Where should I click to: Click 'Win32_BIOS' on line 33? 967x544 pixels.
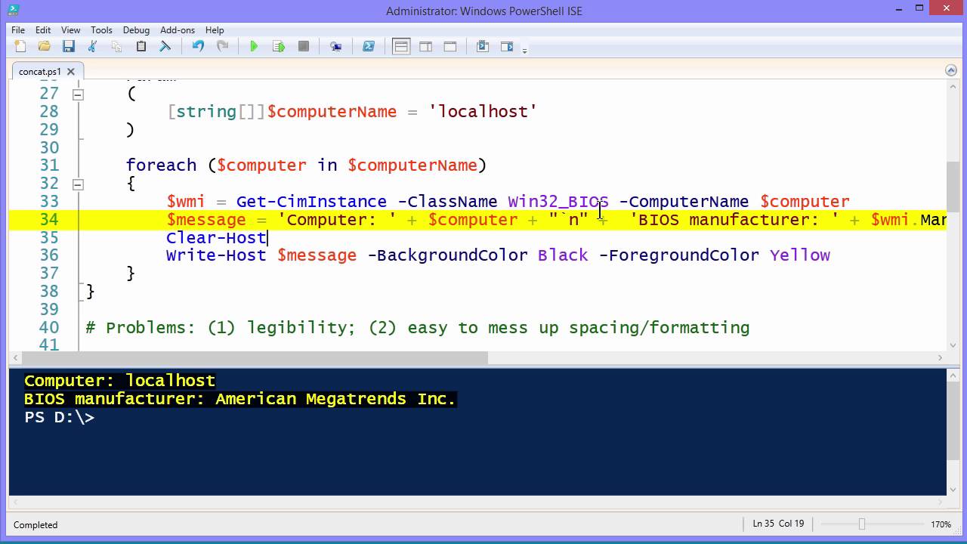point(558,202)
